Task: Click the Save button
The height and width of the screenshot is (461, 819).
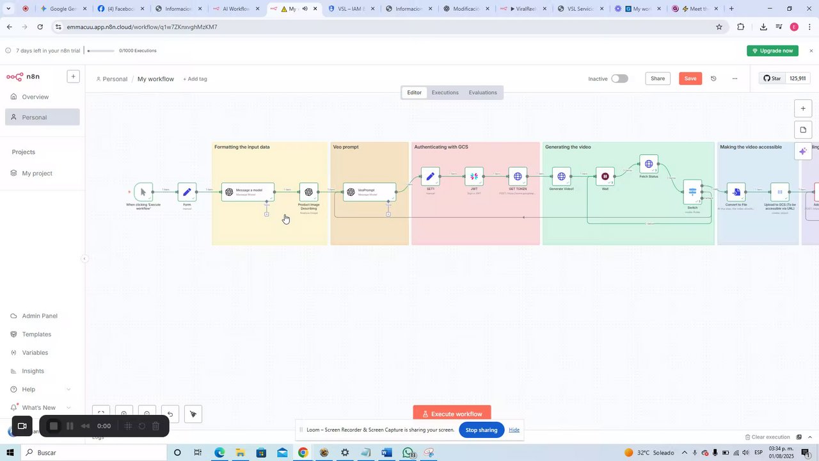Action: [690, 79]
